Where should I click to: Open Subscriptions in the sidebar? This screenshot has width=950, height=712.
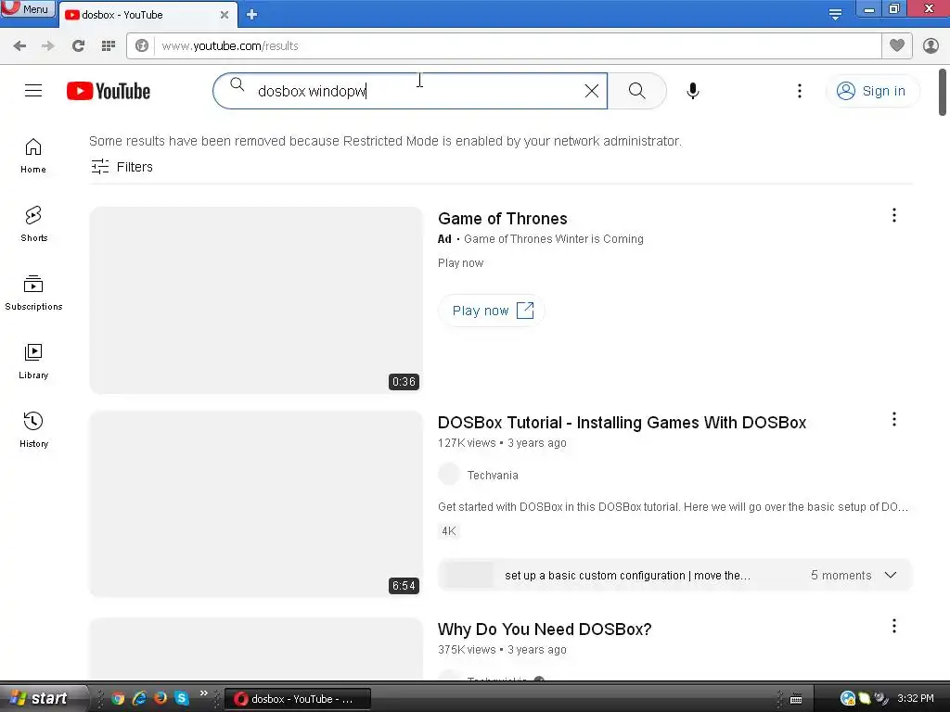33,292
